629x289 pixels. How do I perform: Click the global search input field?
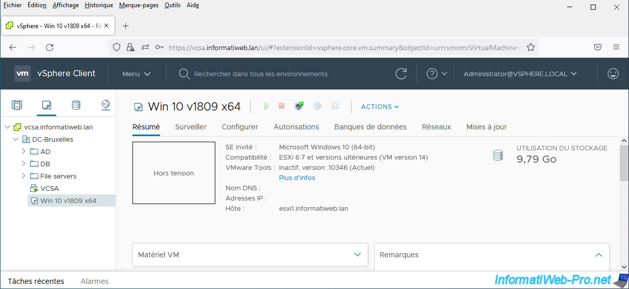click(x=261, y=74)
